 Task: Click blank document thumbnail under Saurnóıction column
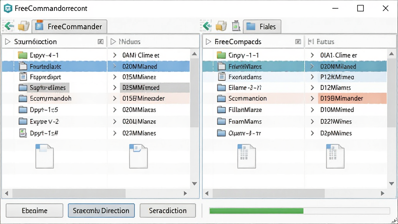[x=44, y=156]
